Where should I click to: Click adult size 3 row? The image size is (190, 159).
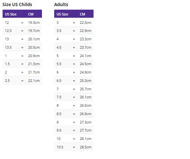[74, 23]
